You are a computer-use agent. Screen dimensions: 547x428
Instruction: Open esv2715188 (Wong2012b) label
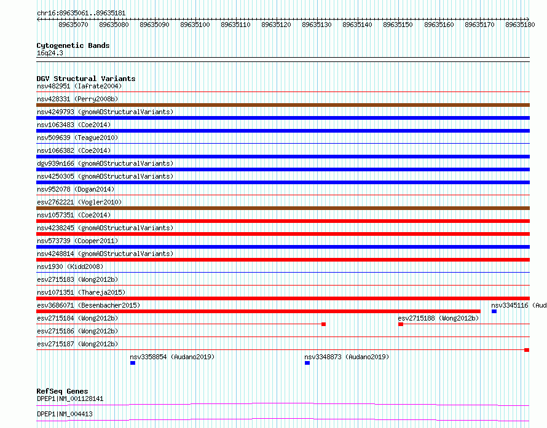coord(438,318)
